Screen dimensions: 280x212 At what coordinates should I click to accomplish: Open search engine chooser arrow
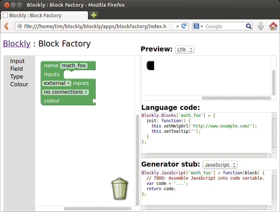202,27
